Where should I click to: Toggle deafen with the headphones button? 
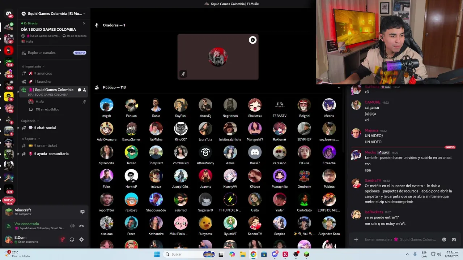click(x=72, y=239)
